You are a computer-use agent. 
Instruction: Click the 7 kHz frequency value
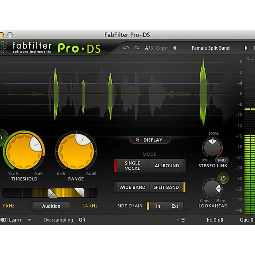[8, 206]
